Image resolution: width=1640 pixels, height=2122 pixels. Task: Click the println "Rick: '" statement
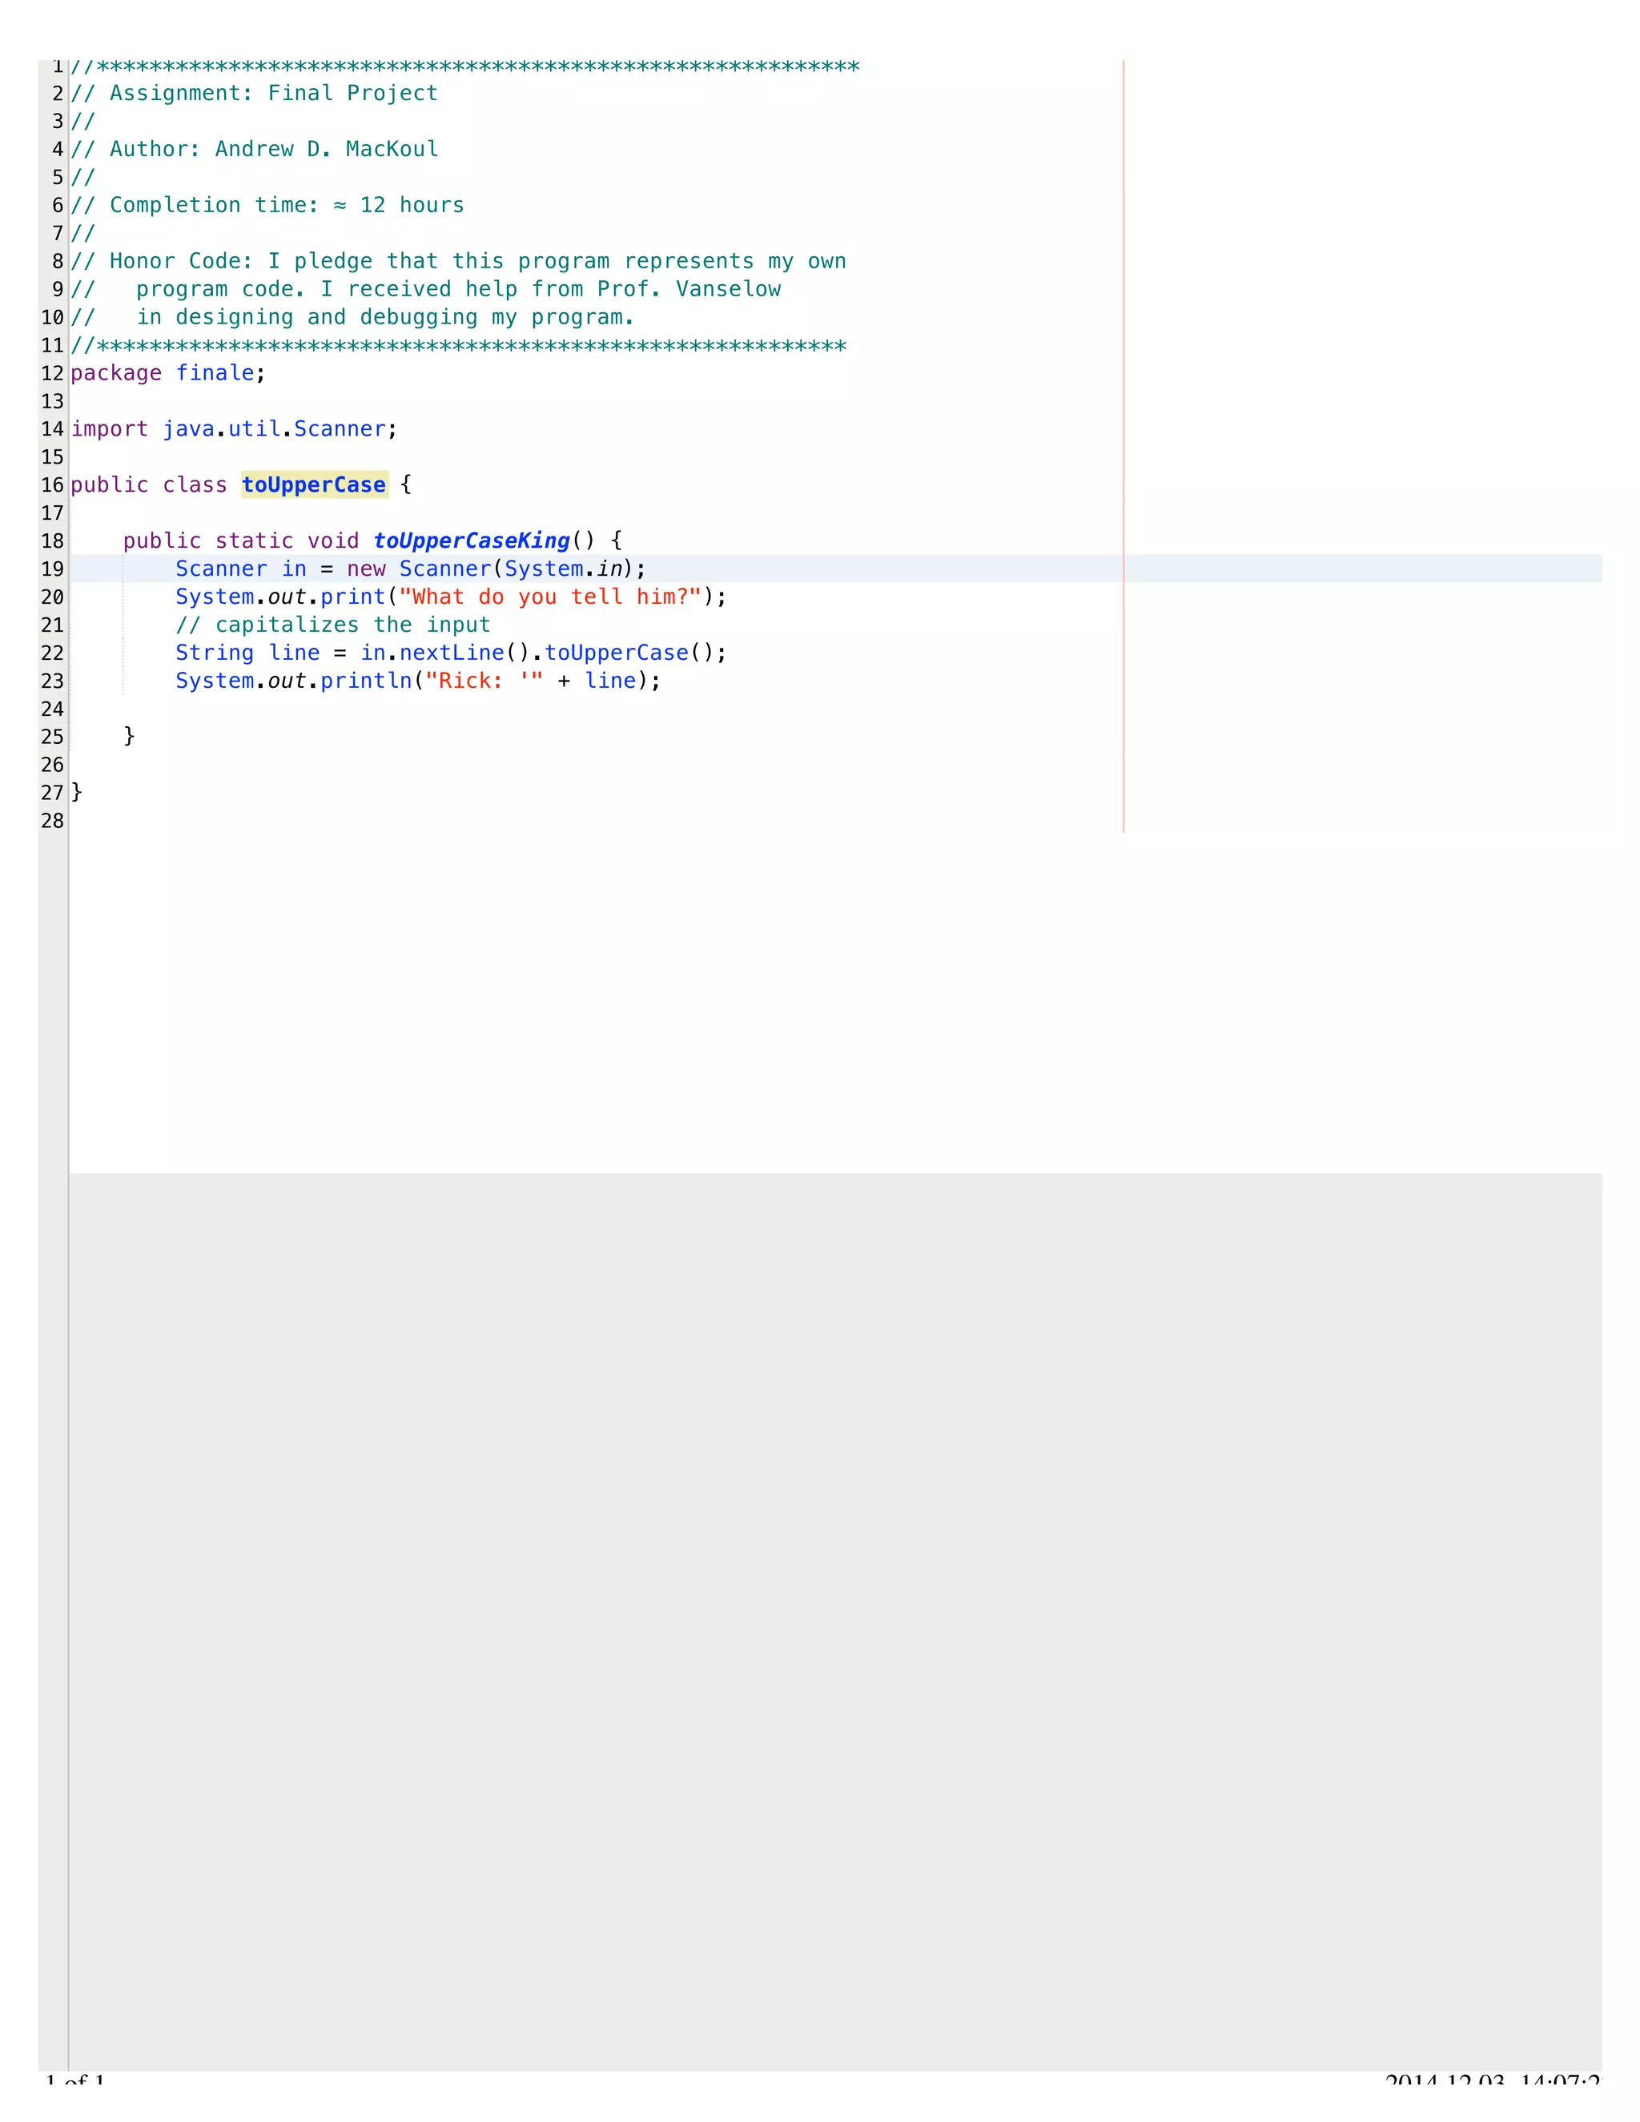tap(418, 681)
